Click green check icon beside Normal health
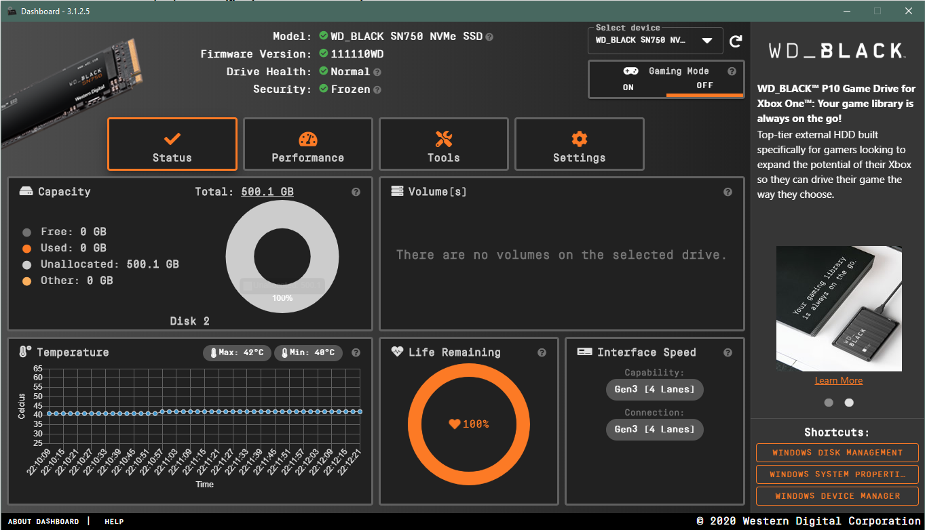Screen dimensions: 925x530 324,71
